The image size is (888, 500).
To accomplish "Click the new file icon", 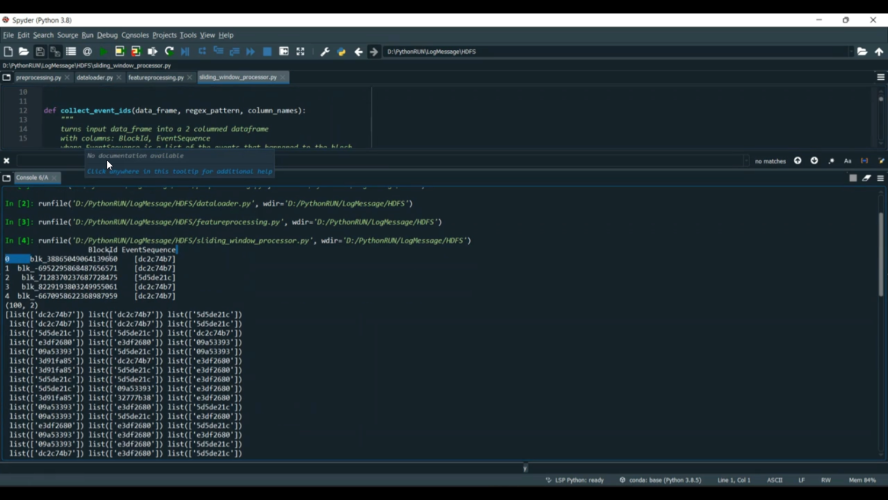I will [x=8, y=52].
